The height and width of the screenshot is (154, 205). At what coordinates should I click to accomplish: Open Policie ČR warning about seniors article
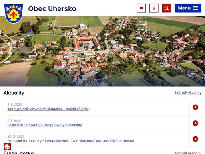coord(45,125)
